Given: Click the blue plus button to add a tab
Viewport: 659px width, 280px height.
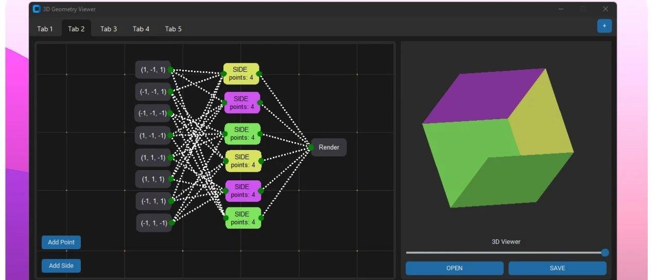Looking at the screenshot, I should [604, 26].
